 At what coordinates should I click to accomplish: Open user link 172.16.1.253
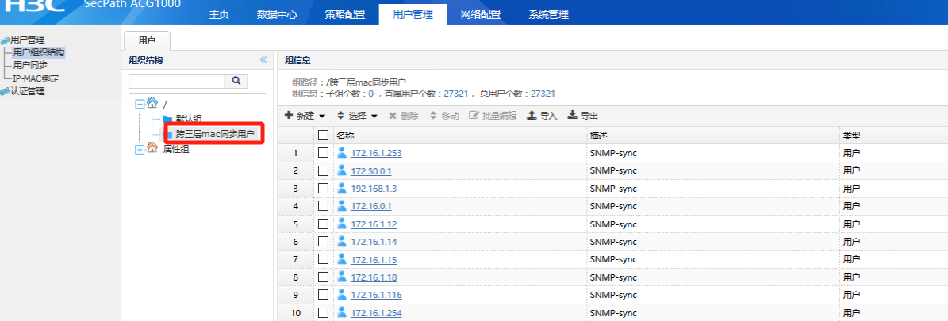pyautogui.click(x=376, y=153)
